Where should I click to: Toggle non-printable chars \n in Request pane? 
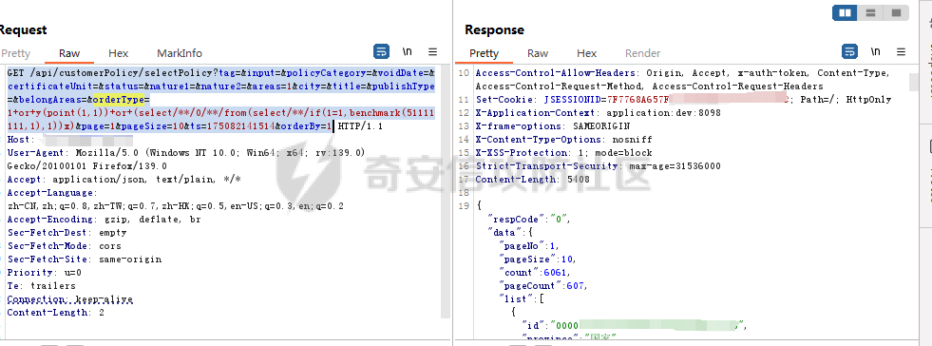pyautogui.click(x=408, y=51)
